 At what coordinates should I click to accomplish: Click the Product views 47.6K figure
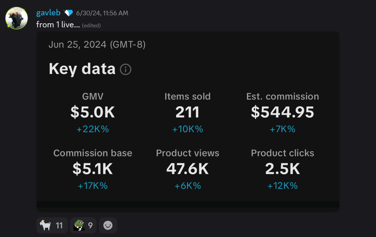point(187,169)
